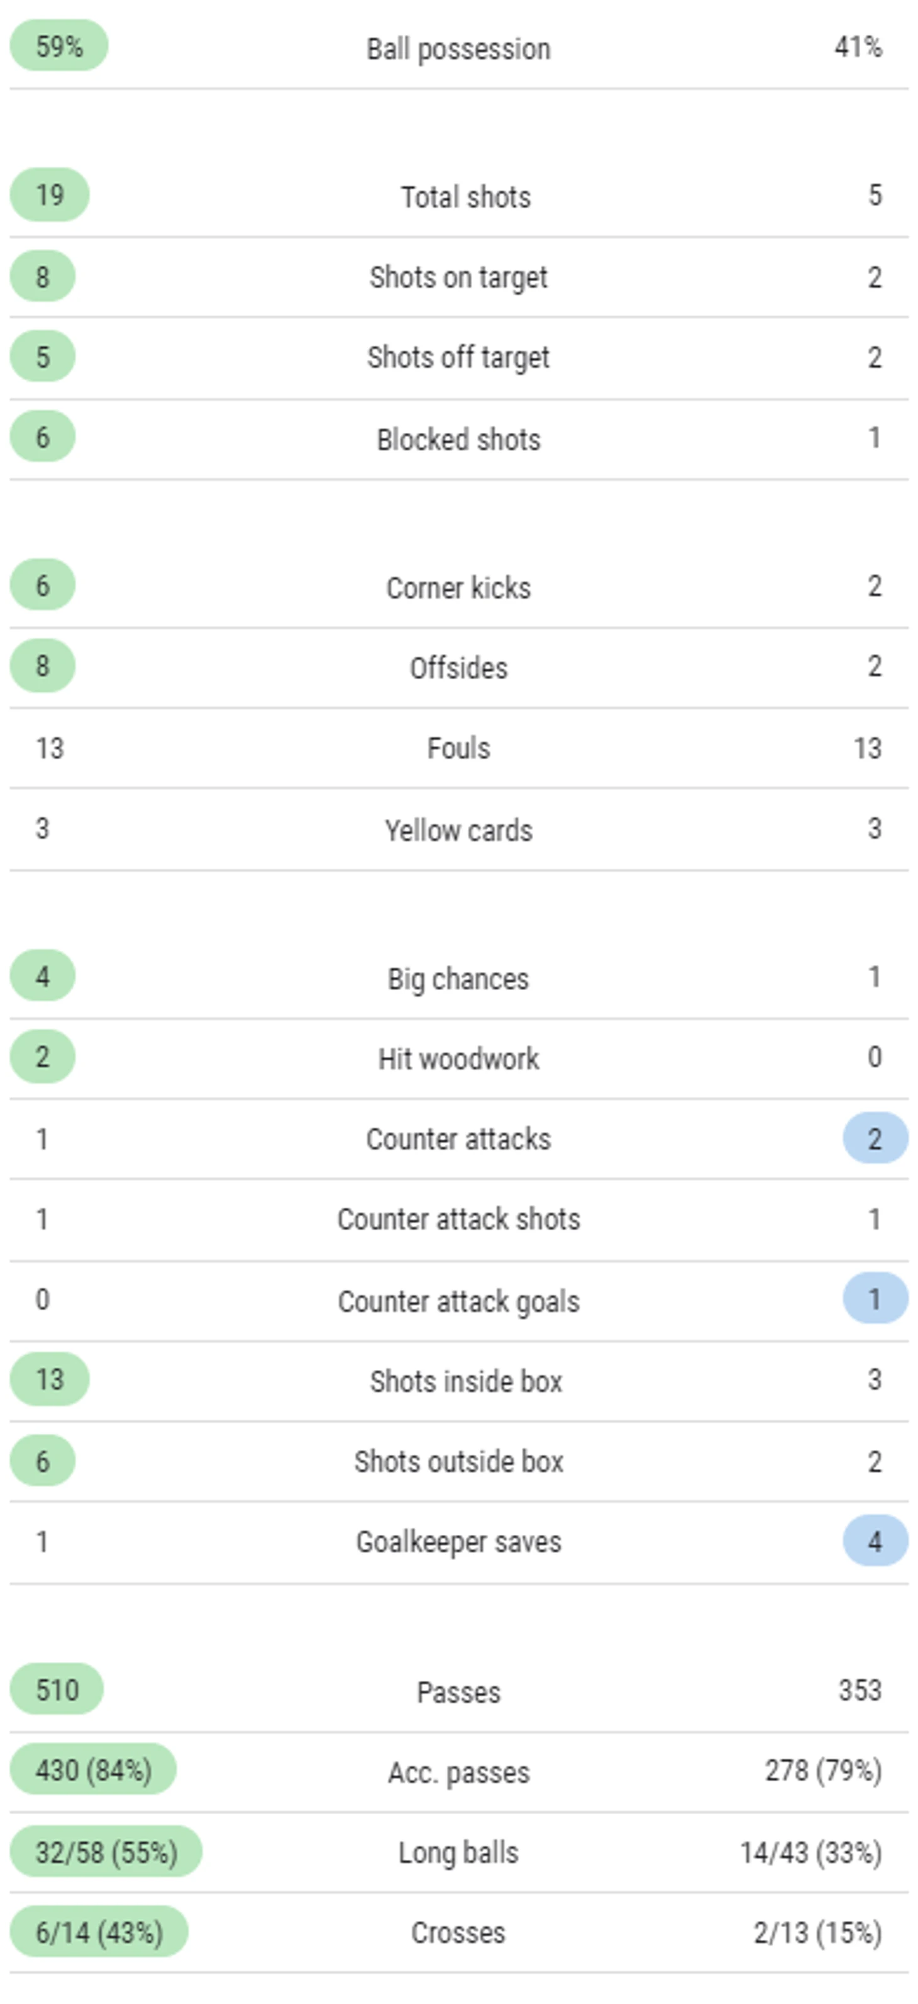This screenshot has width=918, height=2004.
Task: Select the Fouls row label
Action: tap(458, 748)
